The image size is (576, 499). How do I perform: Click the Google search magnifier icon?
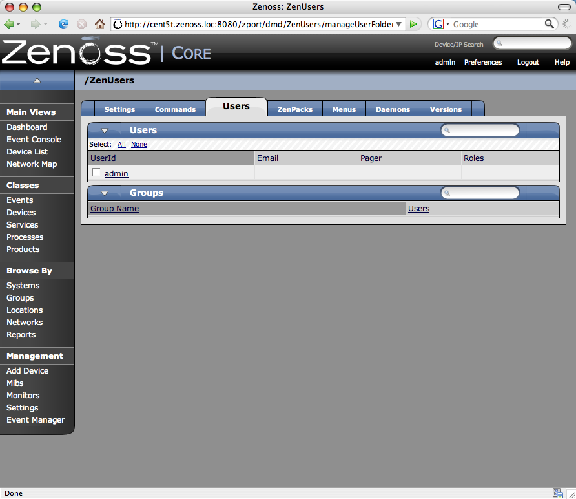[x=549, y=24]
